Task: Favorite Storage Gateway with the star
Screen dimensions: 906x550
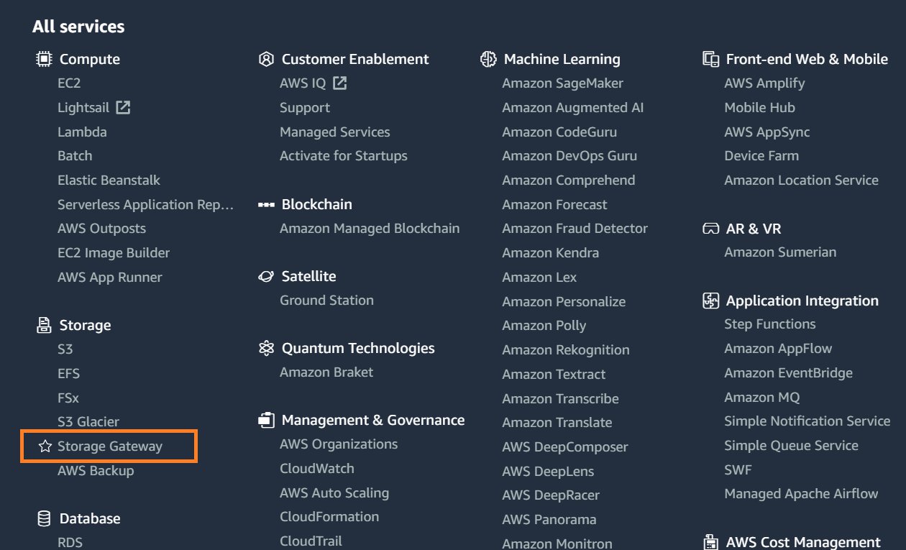Action: pyautogui.click(x=45, y=446)
